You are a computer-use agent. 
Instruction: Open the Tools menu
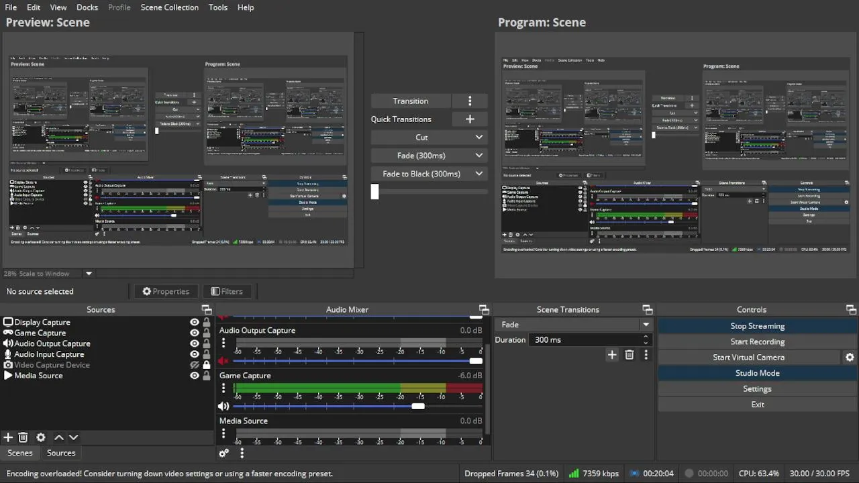coord(218,7)
